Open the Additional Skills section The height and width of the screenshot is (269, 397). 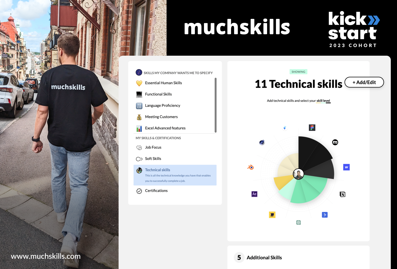[298, 257]
